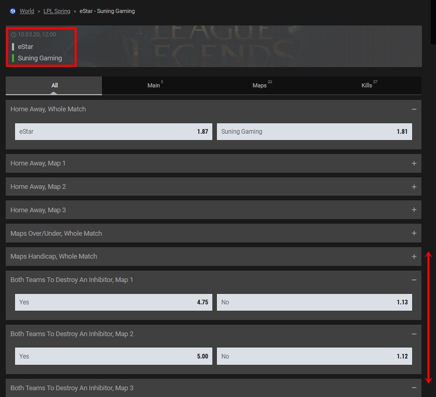Collapse Both Teams To Destroy Inhibitor, Map 2

(414, 334)
